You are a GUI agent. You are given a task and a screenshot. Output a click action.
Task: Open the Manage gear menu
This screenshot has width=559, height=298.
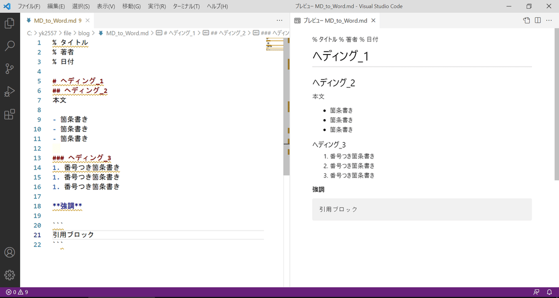click(9, 275)
